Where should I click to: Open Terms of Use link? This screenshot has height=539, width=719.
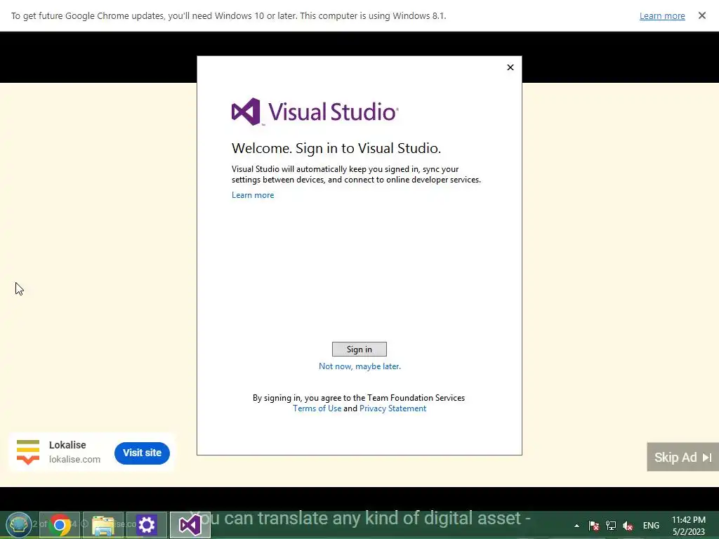tap(317, 408)
